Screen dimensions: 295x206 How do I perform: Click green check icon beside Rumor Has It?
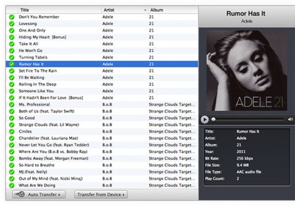[x=12, y=64]
